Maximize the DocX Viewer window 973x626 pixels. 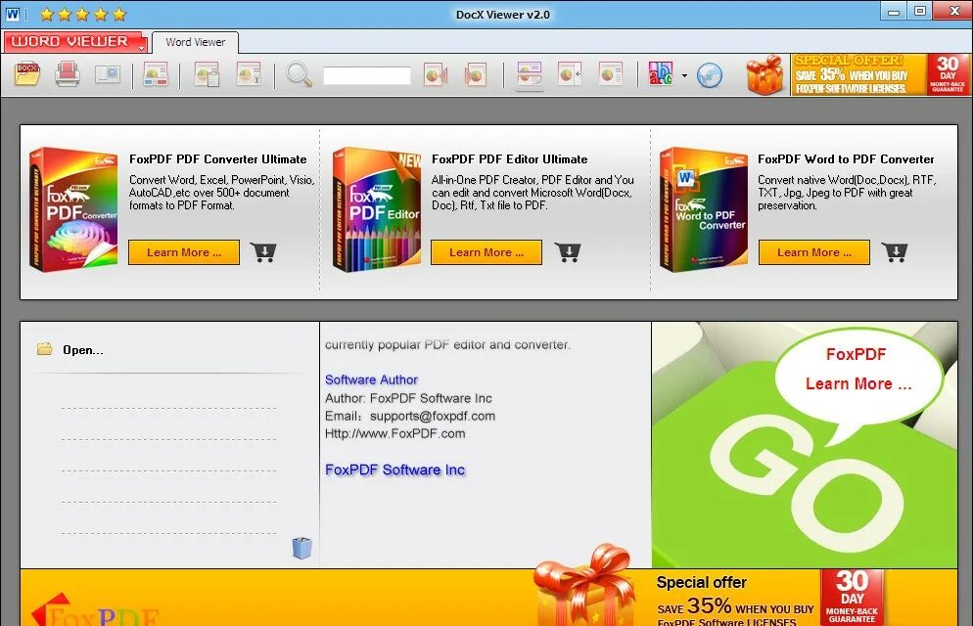click(x=921, y=11)
